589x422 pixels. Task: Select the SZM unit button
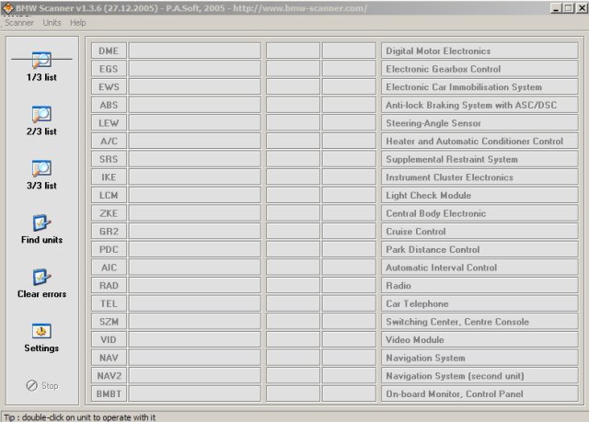click(x=109, y=321)
